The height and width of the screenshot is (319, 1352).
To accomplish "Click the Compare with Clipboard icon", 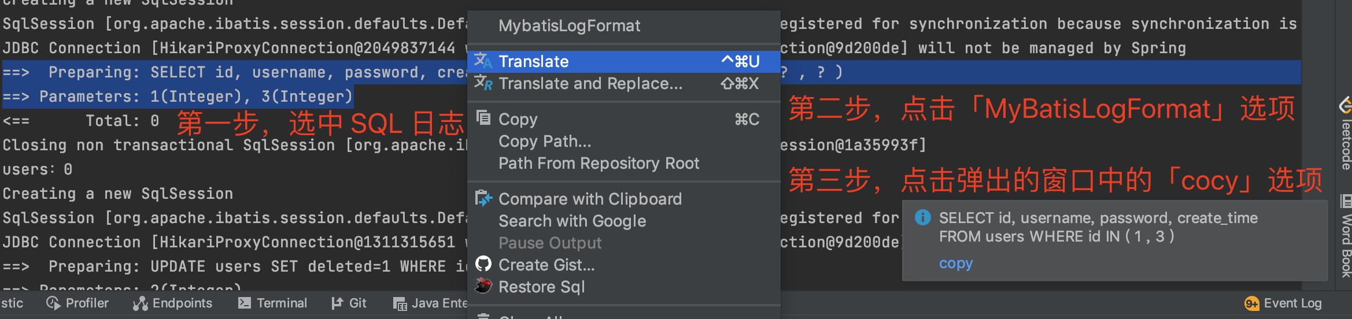I will tap(483, 198).
